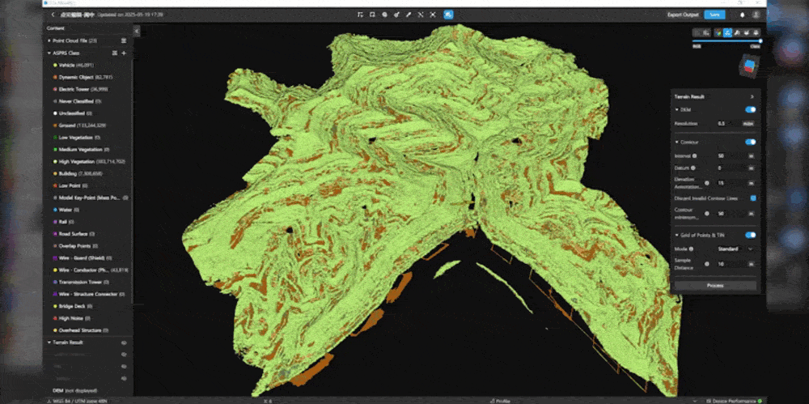Toggle eye of first item under Terrain Result
This screenshot has height=404, width=809.
[124, 355]
